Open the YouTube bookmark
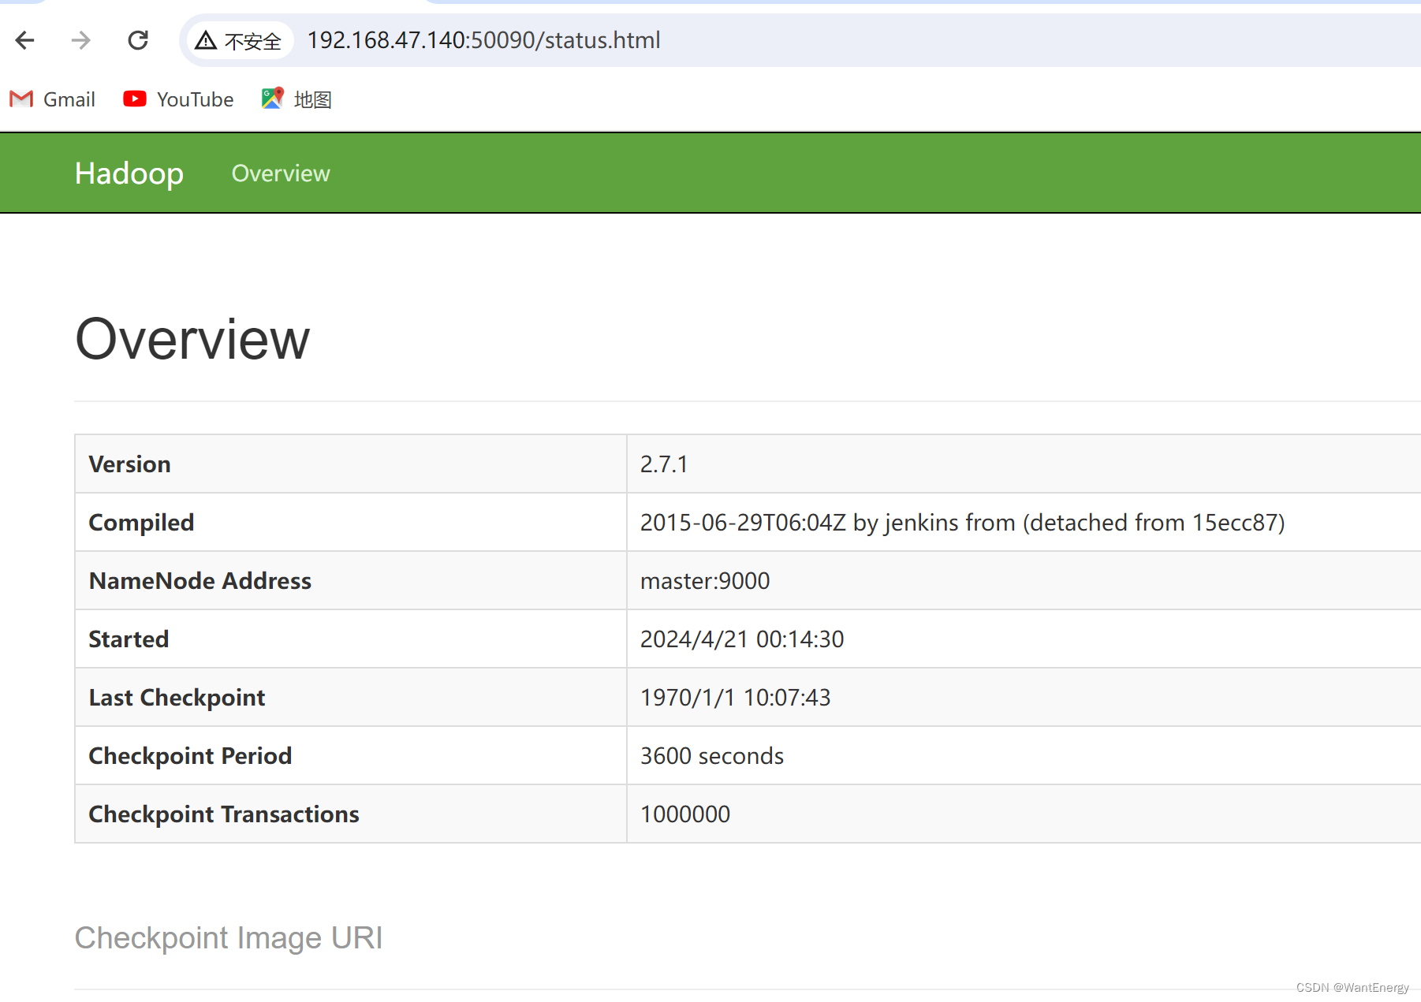 [179, 99]
